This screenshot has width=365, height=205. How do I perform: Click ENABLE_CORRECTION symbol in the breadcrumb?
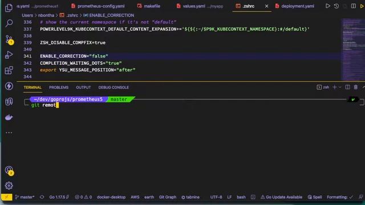click(109, 15)
